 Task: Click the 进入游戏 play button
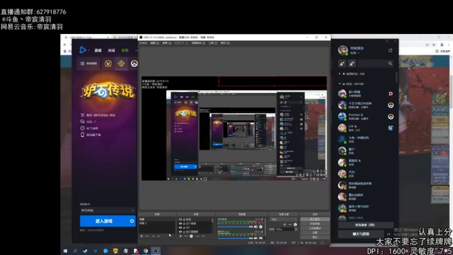[104, 221]
